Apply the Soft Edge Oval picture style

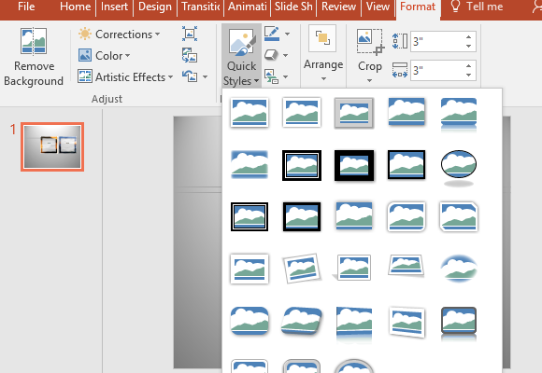point(459,269)
